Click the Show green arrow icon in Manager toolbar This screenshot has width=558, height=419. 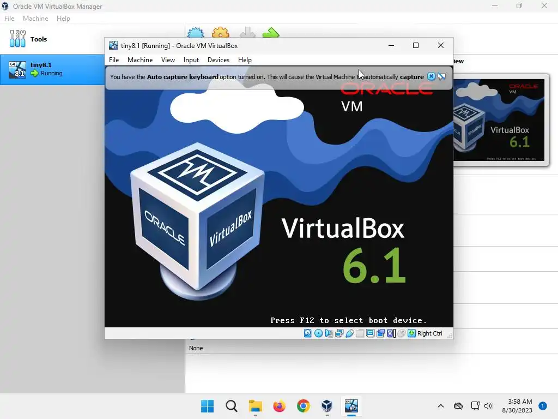271,32
